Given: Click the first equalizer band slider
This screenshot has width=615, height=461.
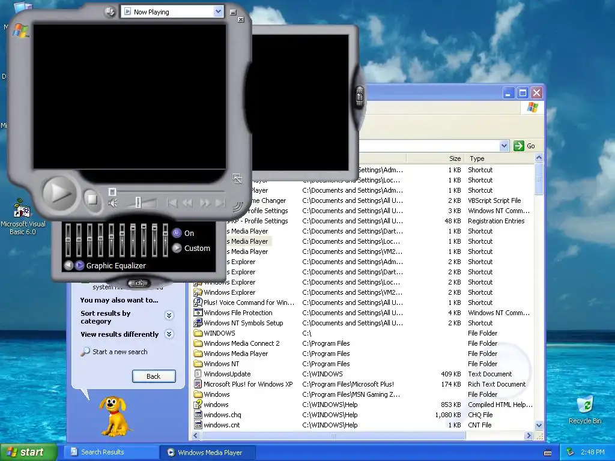Looking at the screenshot, I should [x=68, y=240].
